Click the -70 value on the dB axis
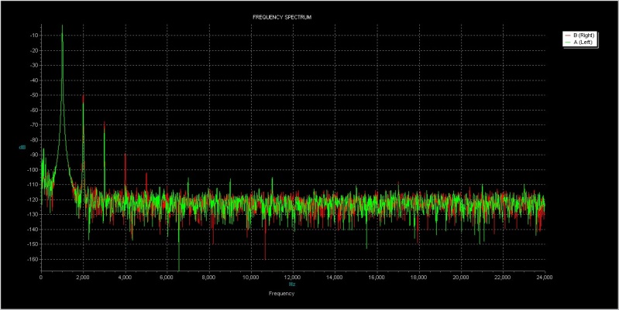619x310 pixels. click(33, 125)
